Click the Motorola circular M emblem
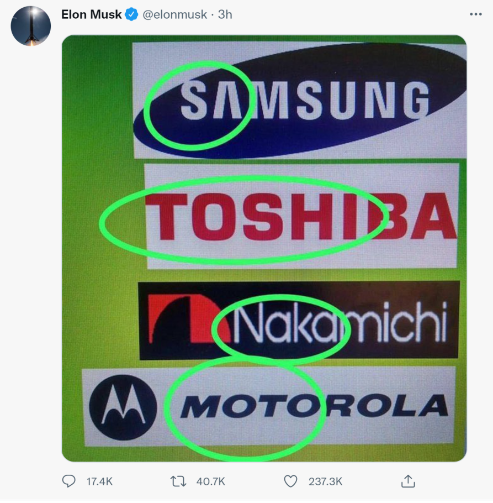Viewport: 493px width, 503px height. tap(123, 407)
